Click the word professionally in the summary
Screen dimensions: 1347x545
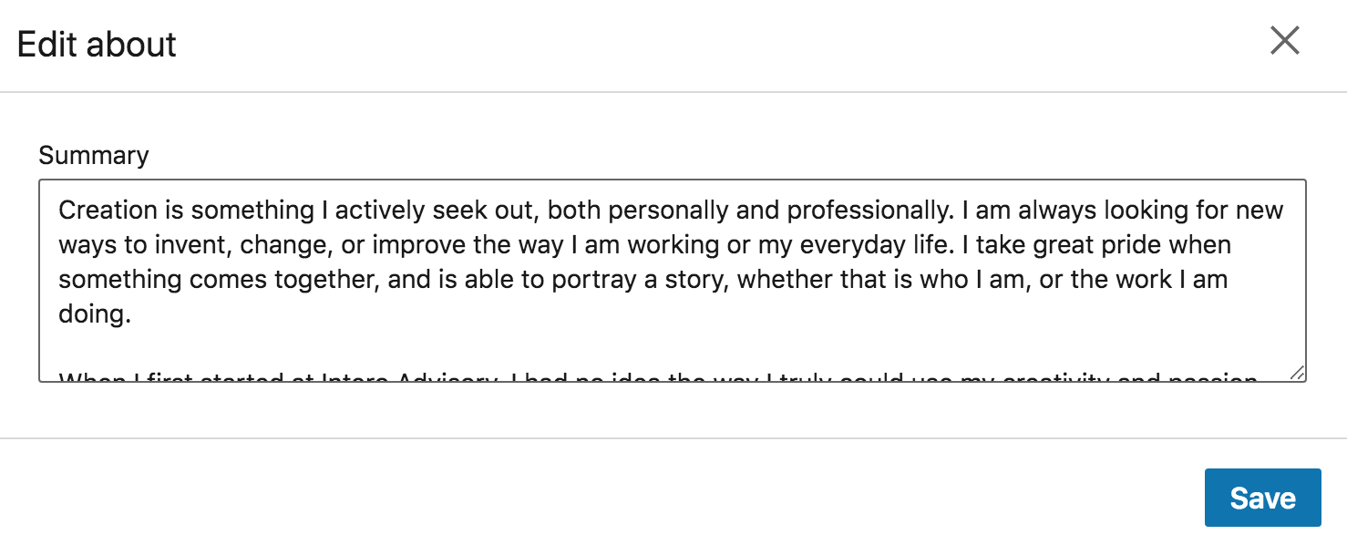[x=870, y=211]
